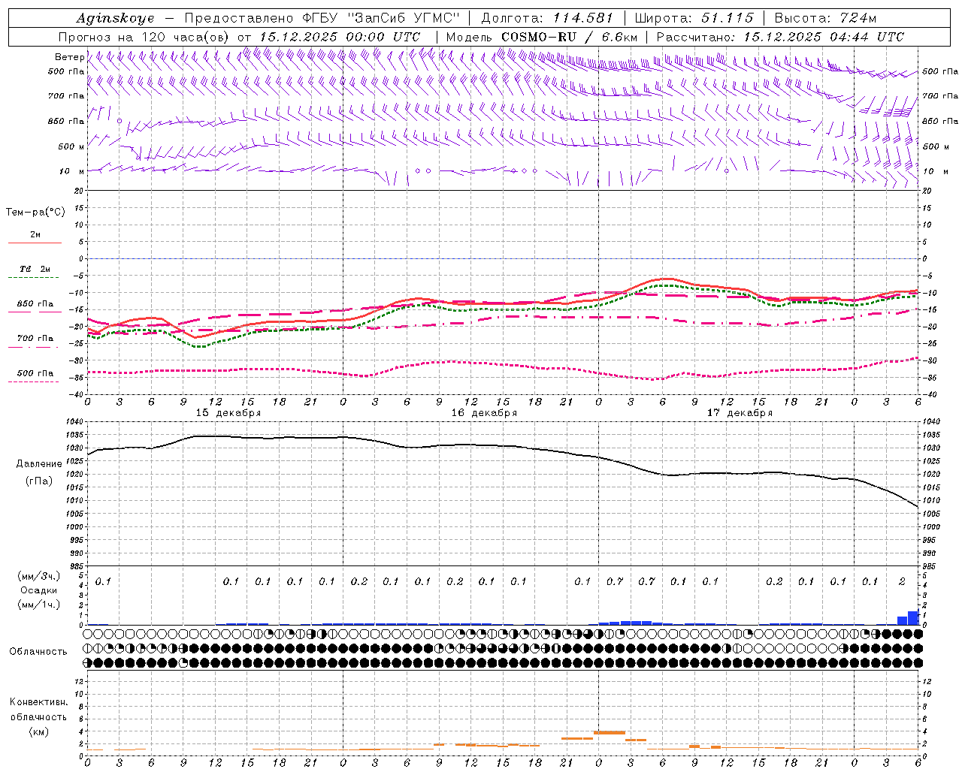Click the "(мм/3ч.)" precipitation unit label
The height and width of the screenshot is (769, 962).
tap(38, 576)
